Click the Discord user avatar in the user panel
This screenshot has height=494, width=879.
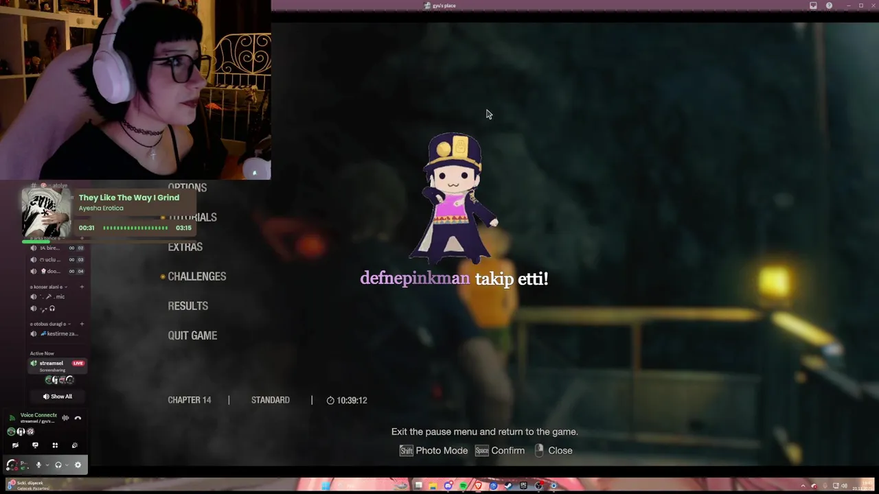point(12,465)
